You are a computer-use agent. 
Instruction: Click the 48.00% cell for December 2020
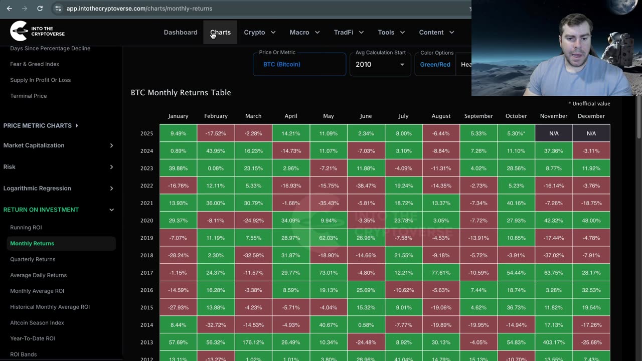tap(591, 221)
